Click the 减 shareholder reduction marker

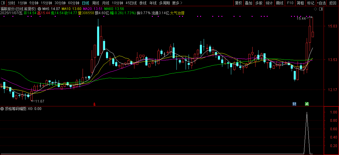[x=307, y=104]
